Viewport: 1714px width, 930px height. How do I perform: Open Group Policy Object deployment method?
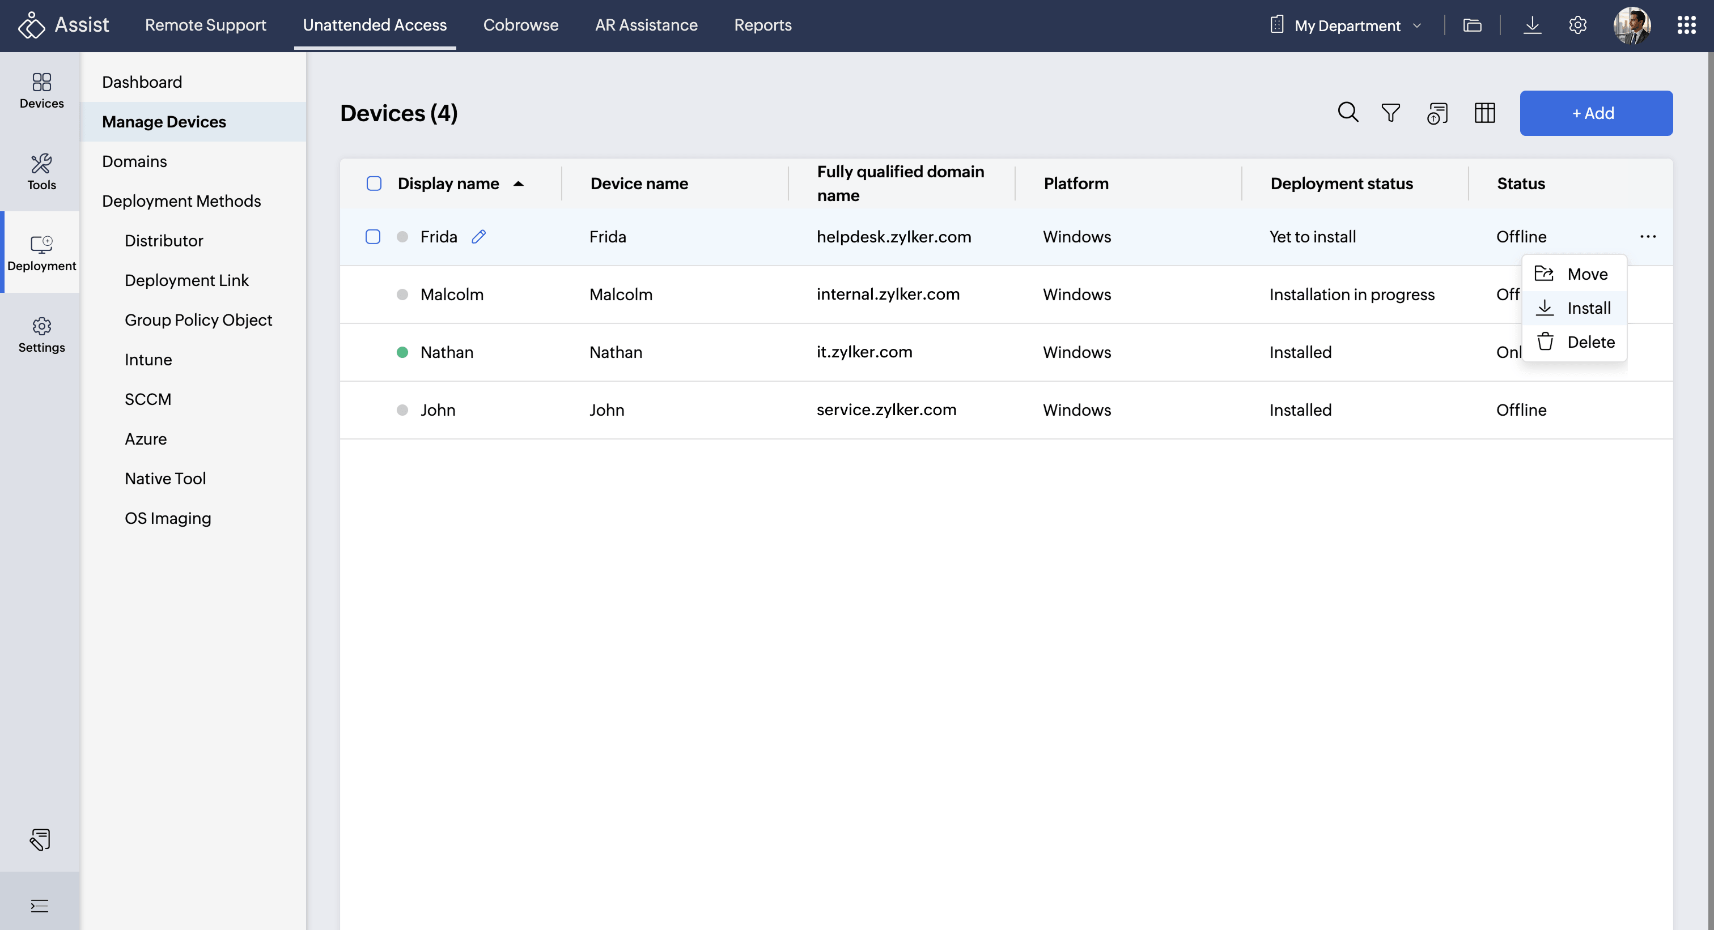[198, 320]
